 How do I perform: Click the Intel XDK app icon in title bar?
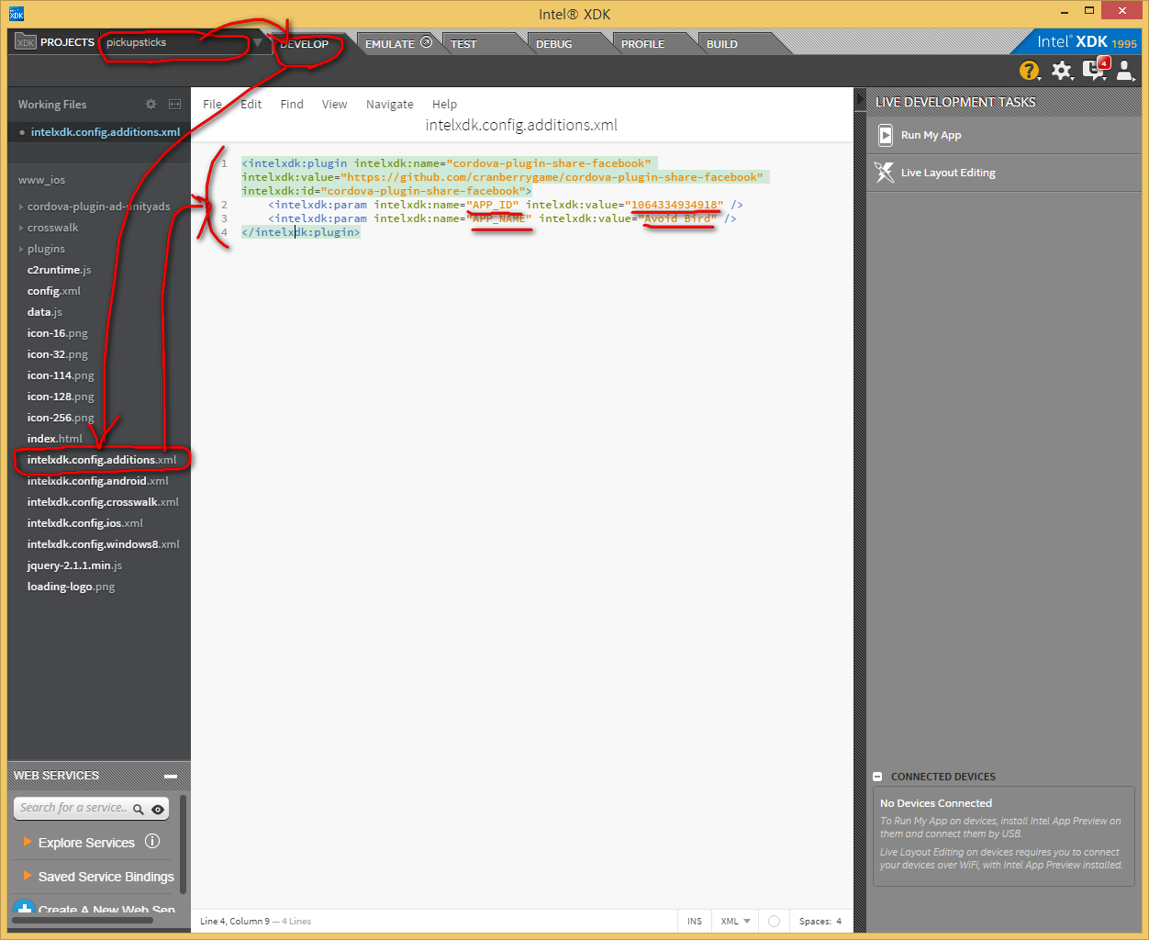click(17, 14)
